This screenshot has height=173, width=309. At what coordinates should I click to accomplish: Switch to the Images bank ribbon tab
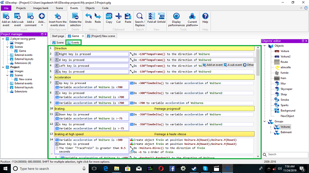[40, 8]
